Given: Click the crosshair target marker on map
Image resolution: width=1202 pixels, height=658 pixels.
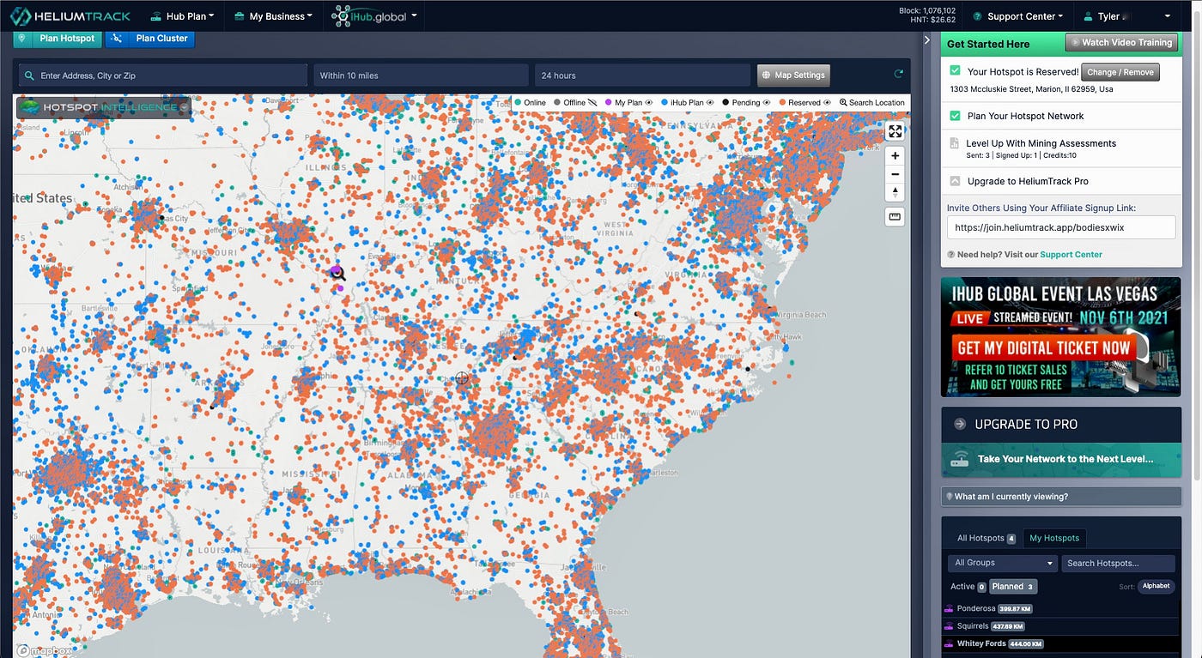Looking at the screenshot, I should (462, 378).
